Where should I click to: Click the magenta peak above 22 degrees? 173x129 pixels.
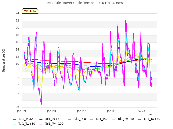(125, 20)
